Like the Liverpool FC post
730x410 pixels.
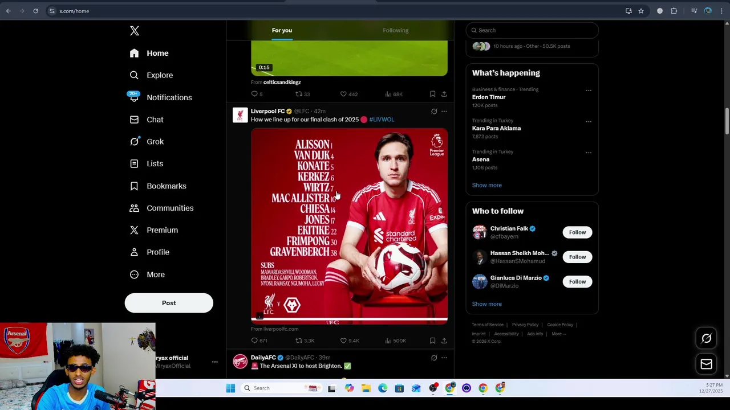click(349, 341)
